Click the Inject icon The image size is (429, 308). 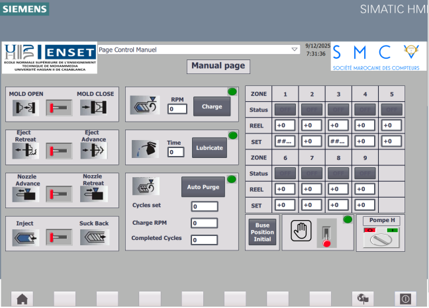point(26,237)
